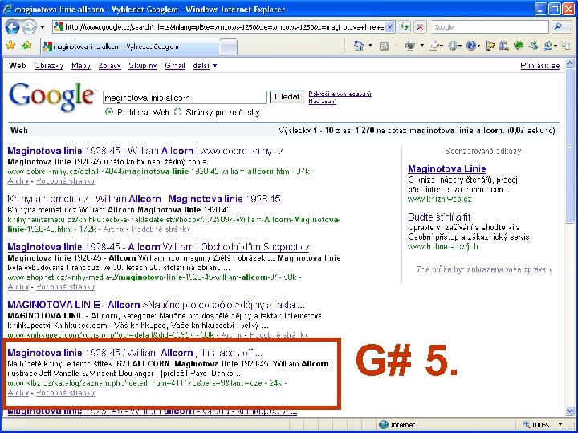Open sponsored link Buďte štíhlí a fit
Screen dimensions: 578x433
(439, 216)
